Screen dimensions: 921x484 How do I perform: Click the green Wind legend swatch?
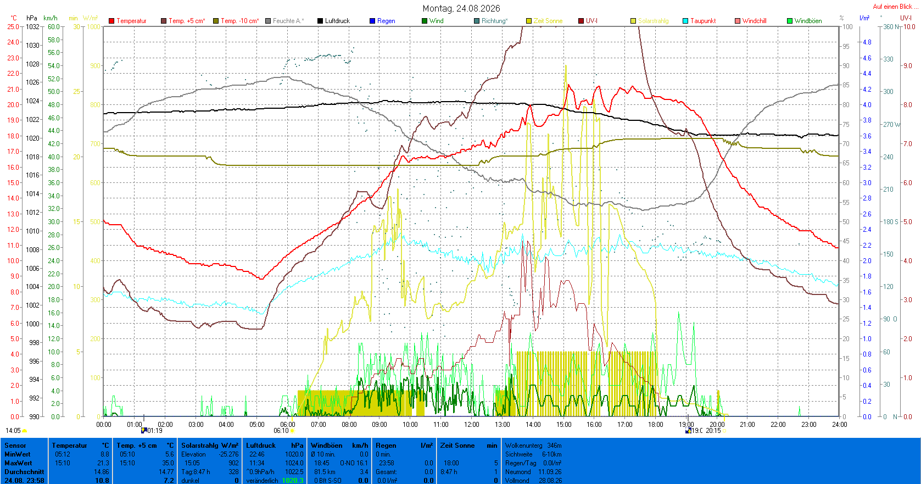[x=425, y=21]
